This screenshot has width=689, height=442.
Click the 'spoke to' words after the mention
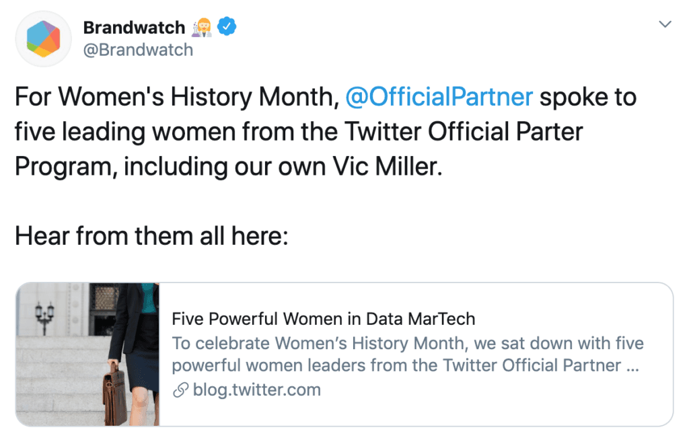click(588, 97)
